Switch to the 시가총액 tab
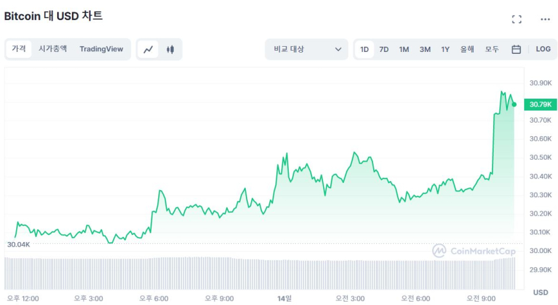 pyautogui.click(x=53, y=49)
